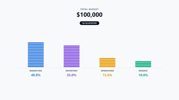Select the green Reserve bar
The image size is (179, 100).
[143, 64]
